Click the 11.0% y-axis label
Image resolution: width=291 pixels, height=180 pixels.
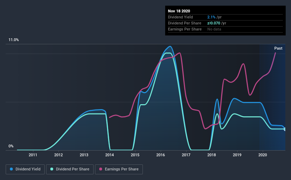(x=13, y=40)
